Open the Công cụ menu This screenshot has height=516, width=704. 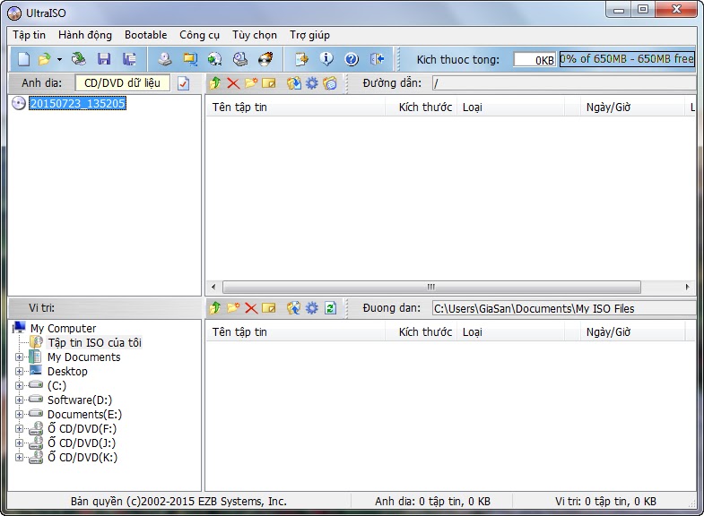199,35
